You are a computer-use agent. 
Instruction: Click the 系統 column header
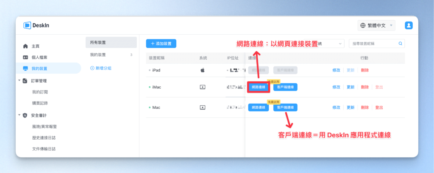point(203,58)
